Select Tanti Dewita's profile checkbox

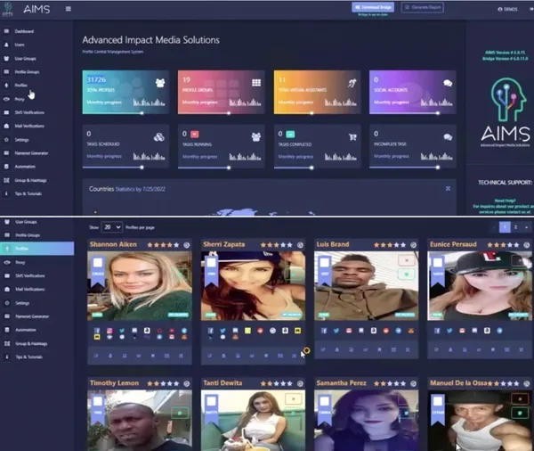(x=211, y=401)
